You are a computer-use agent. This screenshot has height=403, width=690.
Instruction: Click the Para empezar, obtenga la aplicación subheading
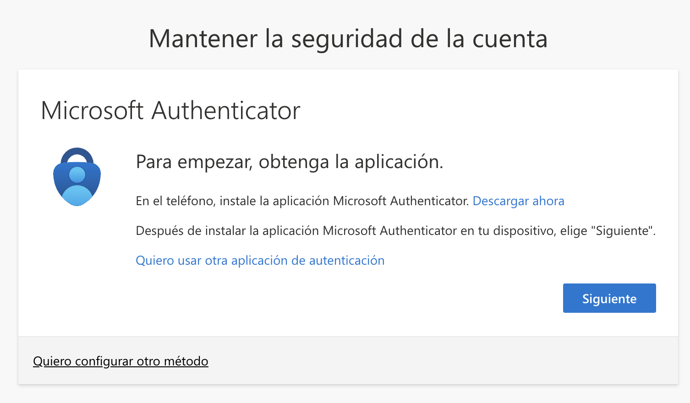tap(290, 162)
